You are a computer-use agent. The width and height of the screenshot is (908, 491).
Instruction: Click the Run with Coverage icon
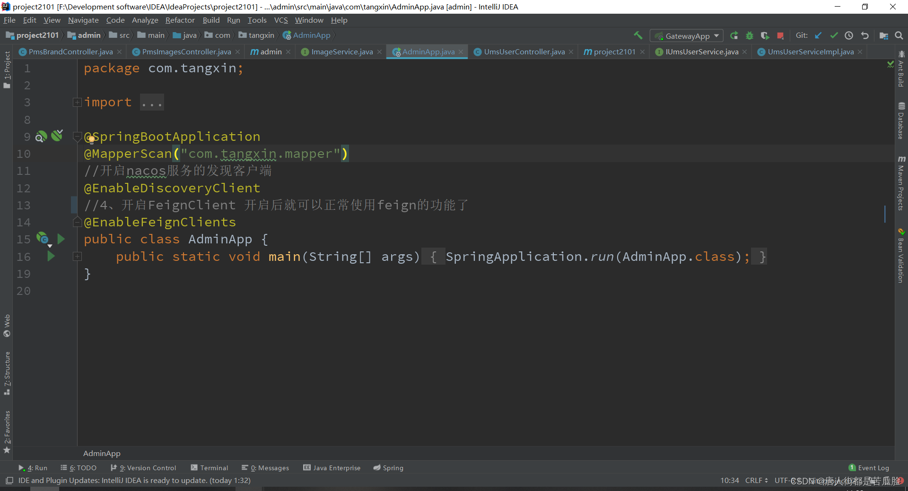pyautogui.click(x=765, y=35)
